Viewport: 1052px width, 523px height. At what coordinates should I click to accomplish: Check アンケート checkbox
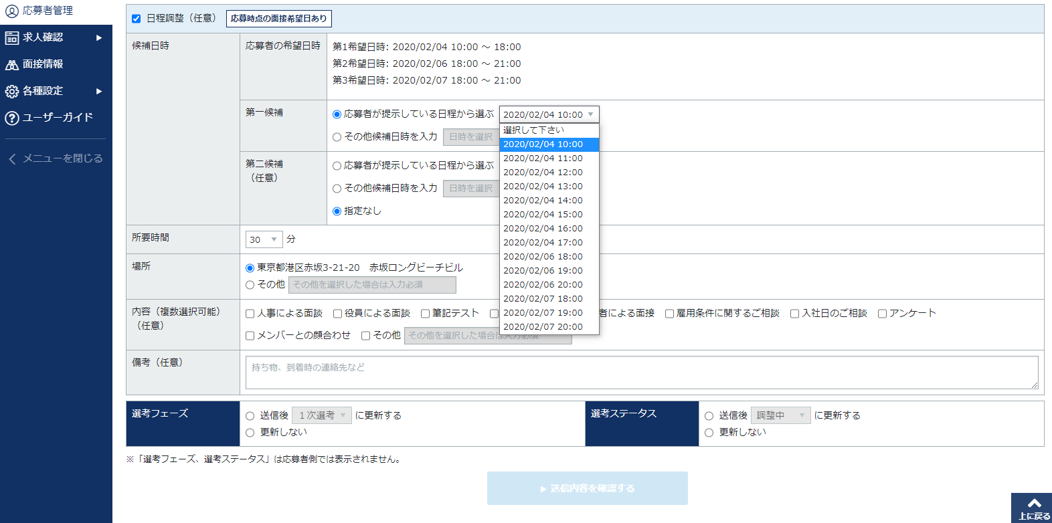click(x=882, y=314)
